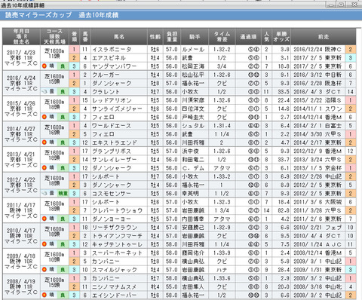The image size is (362, 300).
Task: Click the 着順 column header
Action: [74, 37]
